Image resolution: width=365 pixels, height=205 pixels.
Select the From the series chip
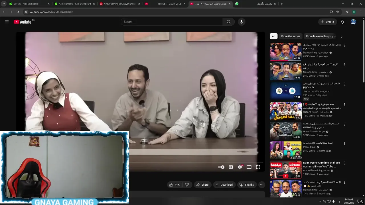[x=291, y=36]
